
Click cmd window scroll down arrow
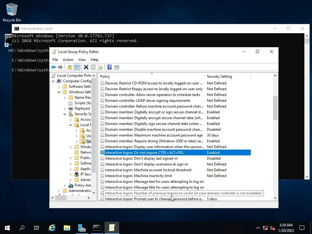pos(307,177)
